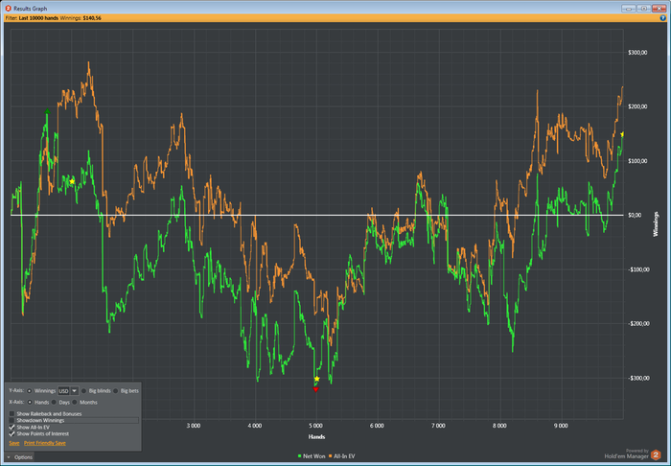This screenshot has height=466, width=671.
Task: Click the yellow star at graph's right end
Action: [x=622, y=134]
